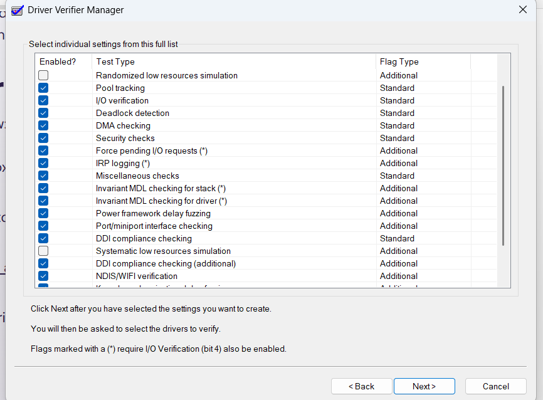Close the Driver Verifier Manager window

[x=523, y=9]
